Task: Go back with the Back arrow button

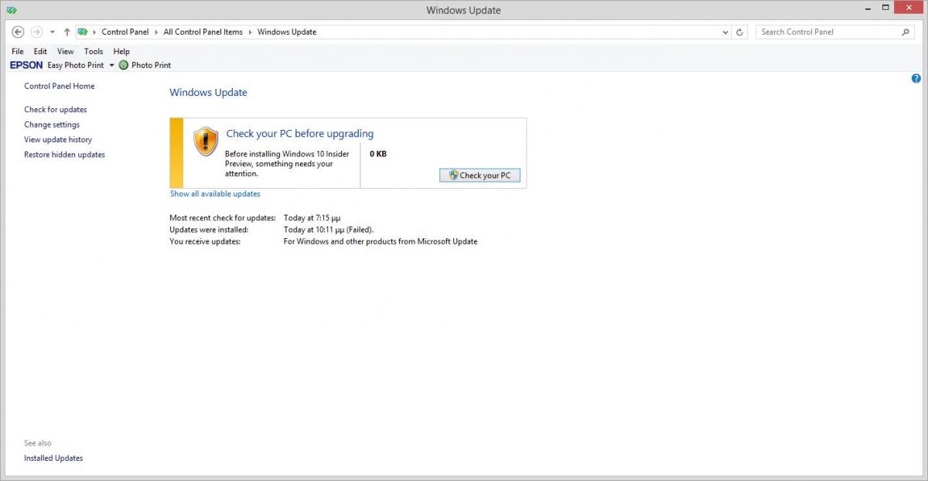Action: pyautogui.click(x=19, y=32)
